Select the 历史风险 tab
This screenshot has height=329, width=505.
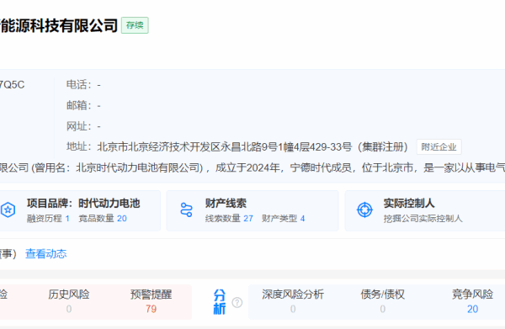pos(69,301)
